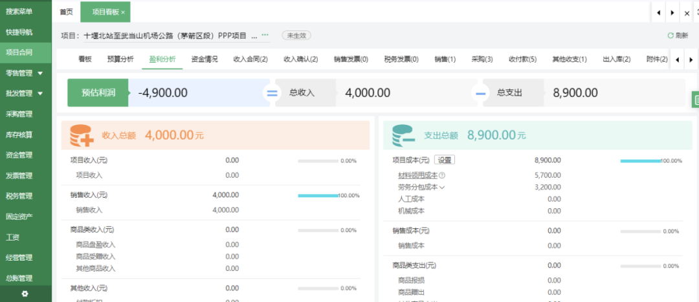
Task: Open the 看板 sub-tab
Action: coord(85,59)
